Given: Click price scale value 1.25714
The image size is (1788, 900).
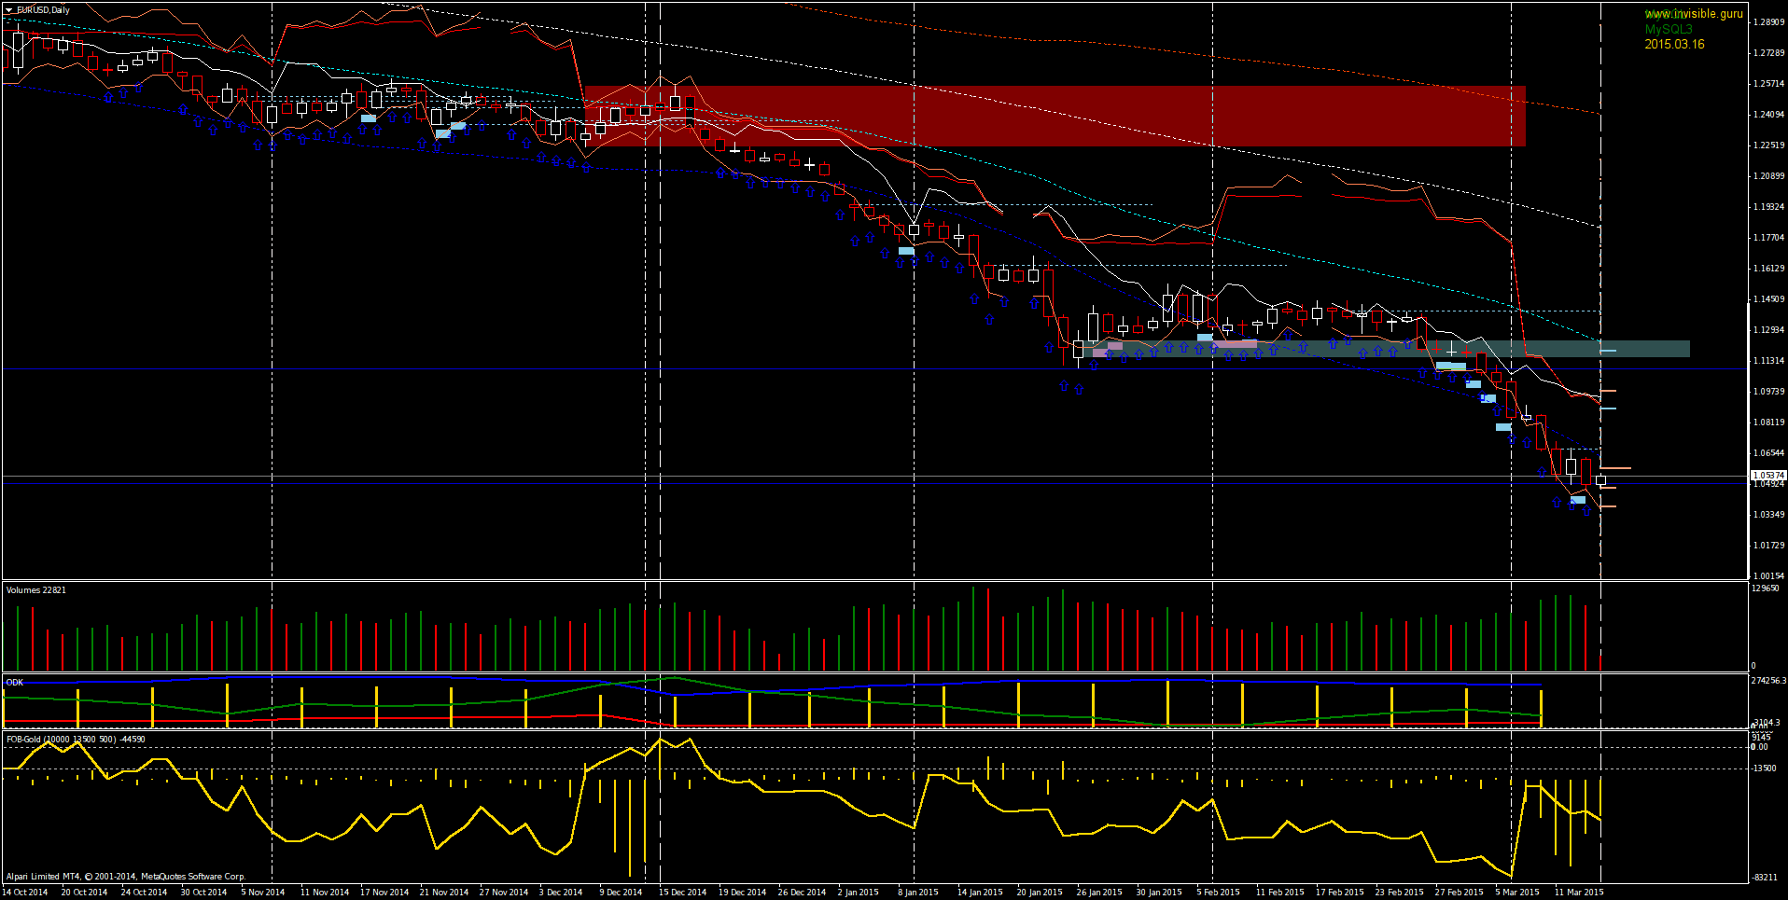Looking at the screenshot, I should click(x=1769, y=84).
